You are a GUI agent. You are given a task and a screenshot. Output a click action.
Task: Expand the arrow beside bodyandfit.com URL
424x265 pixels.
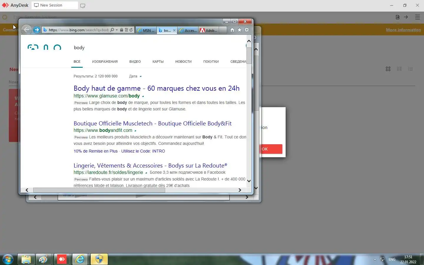135,131
